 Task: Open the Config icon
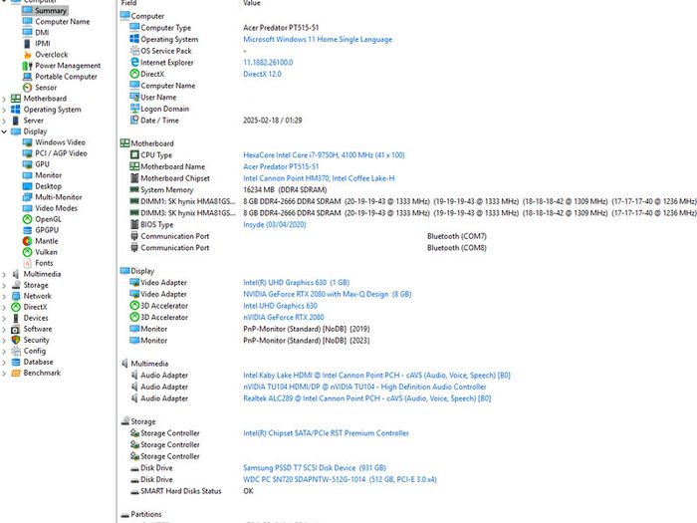point(16,351)
